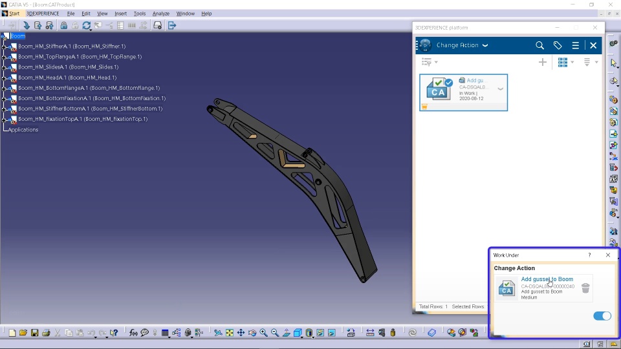
Task: Expand the Boom_HM_HeadA.1 tree node
Action: click(x=4, y=78)
